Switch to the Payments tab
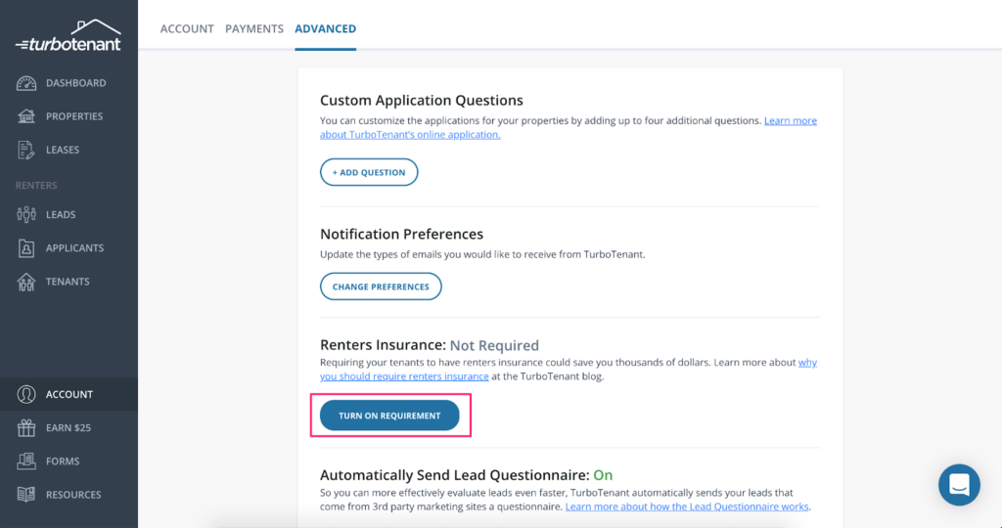Image resolution: width=1002 pixels, height=528 pixels. point(254,28)
